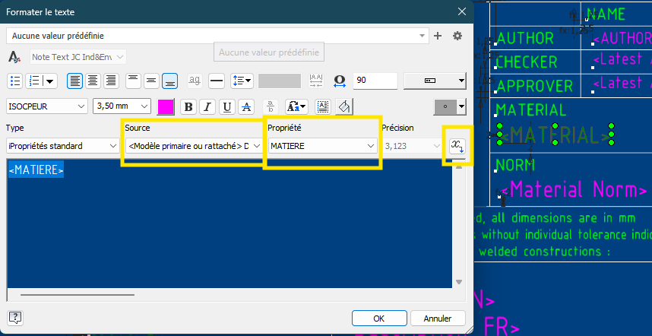Viewport: 652px width, 336px height.
Task: Expand the Source dropdown list
Action: [193, 145]
